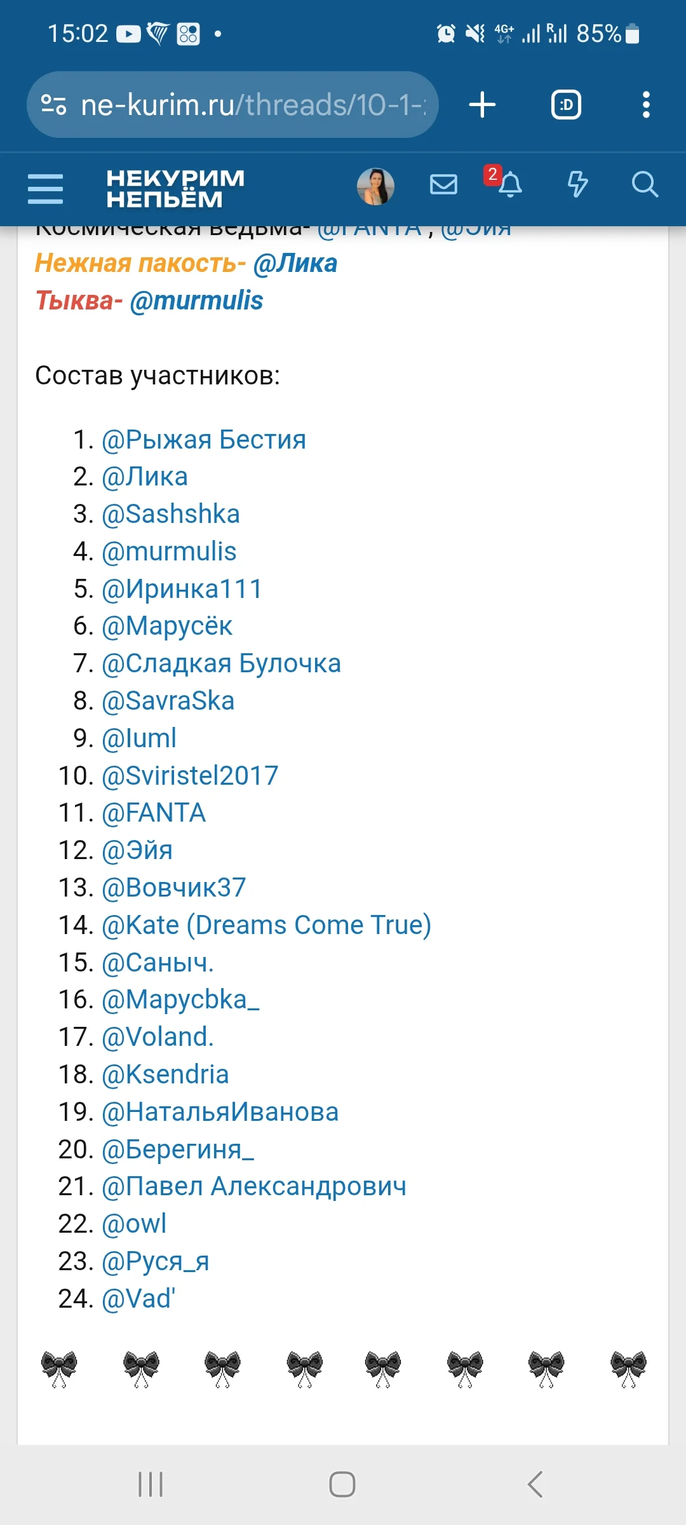Viewport: 686px width, 1525px height.
Task: Open @Рыжая Бестия profile link
Action: (204, 440)
